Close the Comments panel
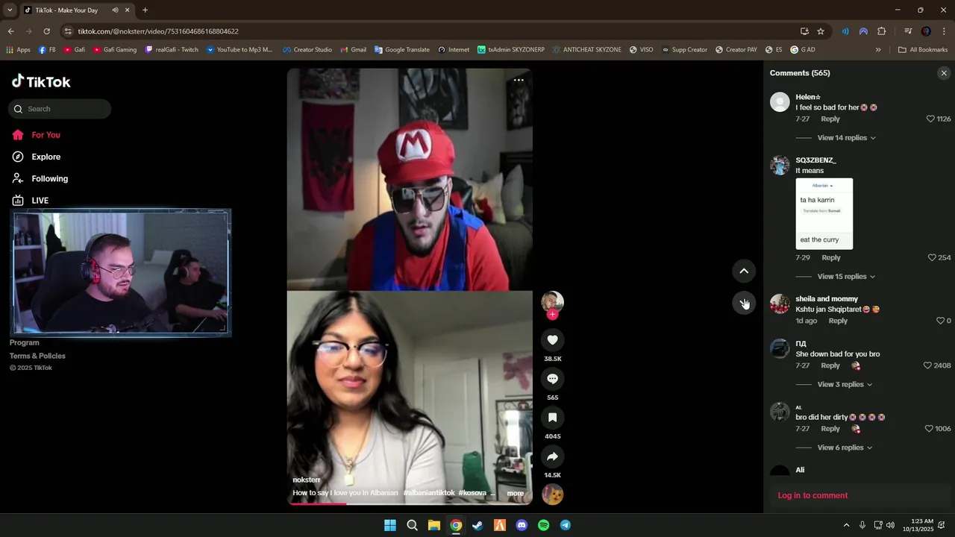 click(x=944, y=73)
